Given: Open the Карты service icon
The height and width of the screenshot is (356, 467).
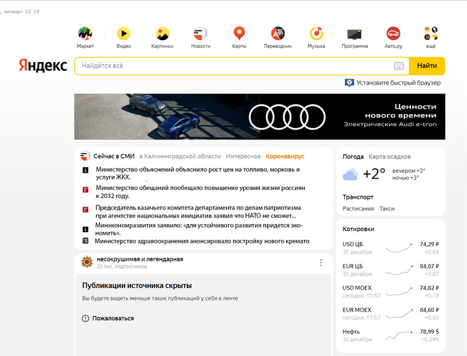Looking at the screenshot, I should tap(239, 34).
